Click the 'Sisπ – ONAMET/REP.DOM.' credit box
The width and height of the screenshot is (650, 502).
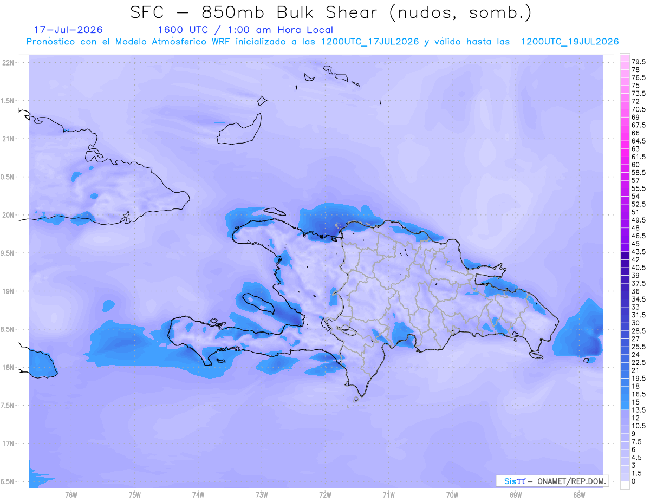(x=552, y=481)
